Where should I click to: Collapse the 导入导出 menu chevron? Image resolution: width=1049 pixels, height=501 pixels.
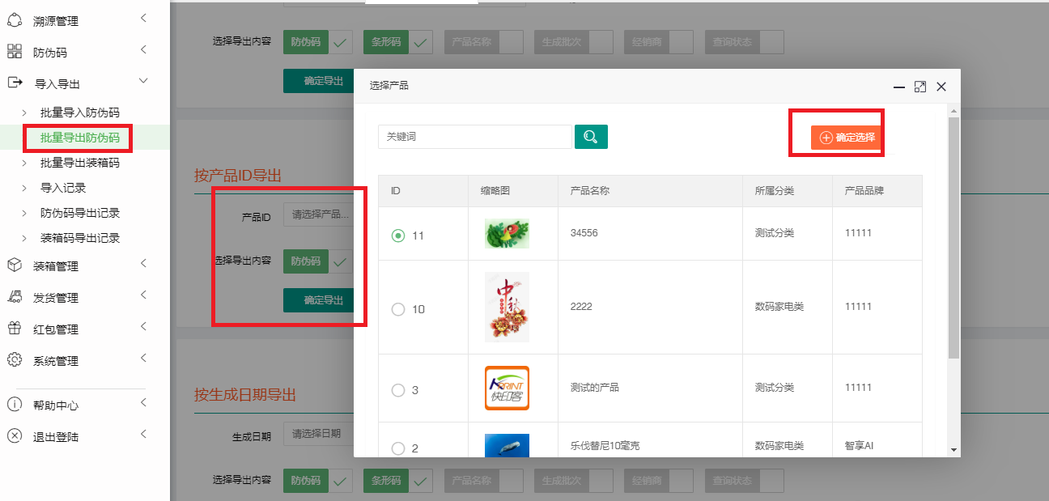point(143,81)
